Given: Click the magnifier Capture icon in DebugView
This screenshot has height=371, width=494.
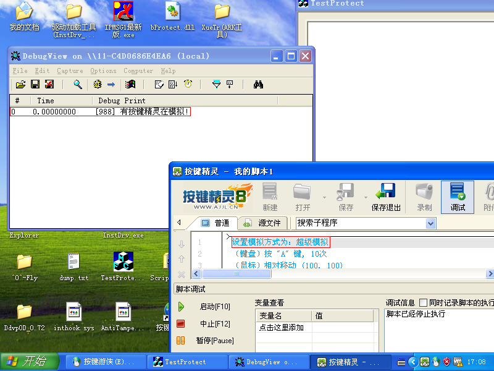Looking at the screenshot, I should [x=78, y=84].
